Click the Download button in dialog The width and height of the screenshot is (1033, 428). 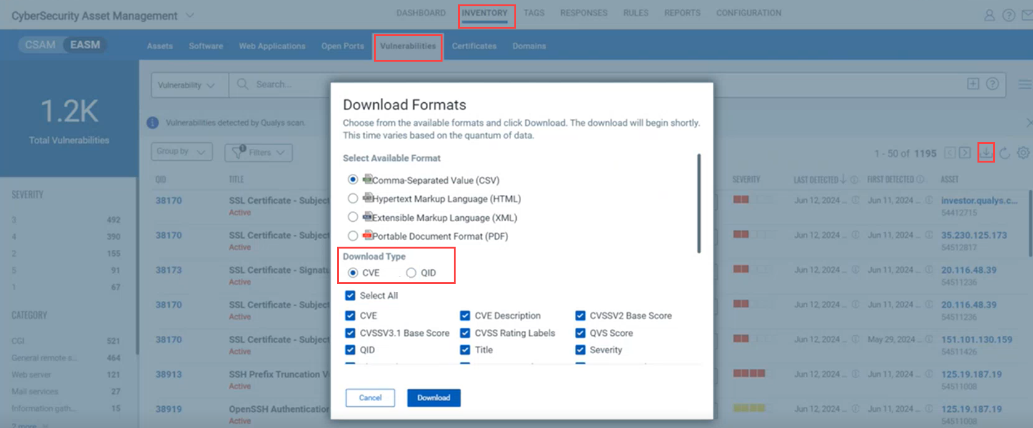pos(434,397)
